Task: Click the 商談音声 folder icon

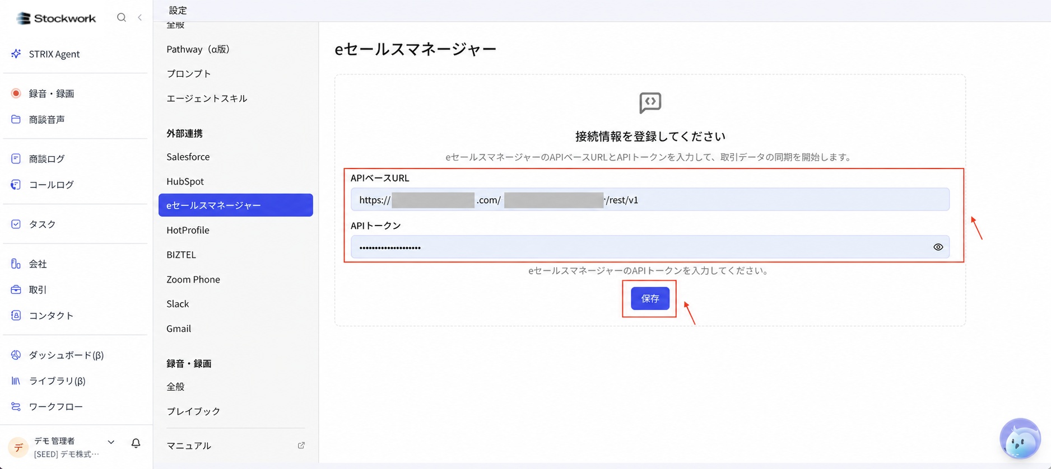Action: (16, 119)
